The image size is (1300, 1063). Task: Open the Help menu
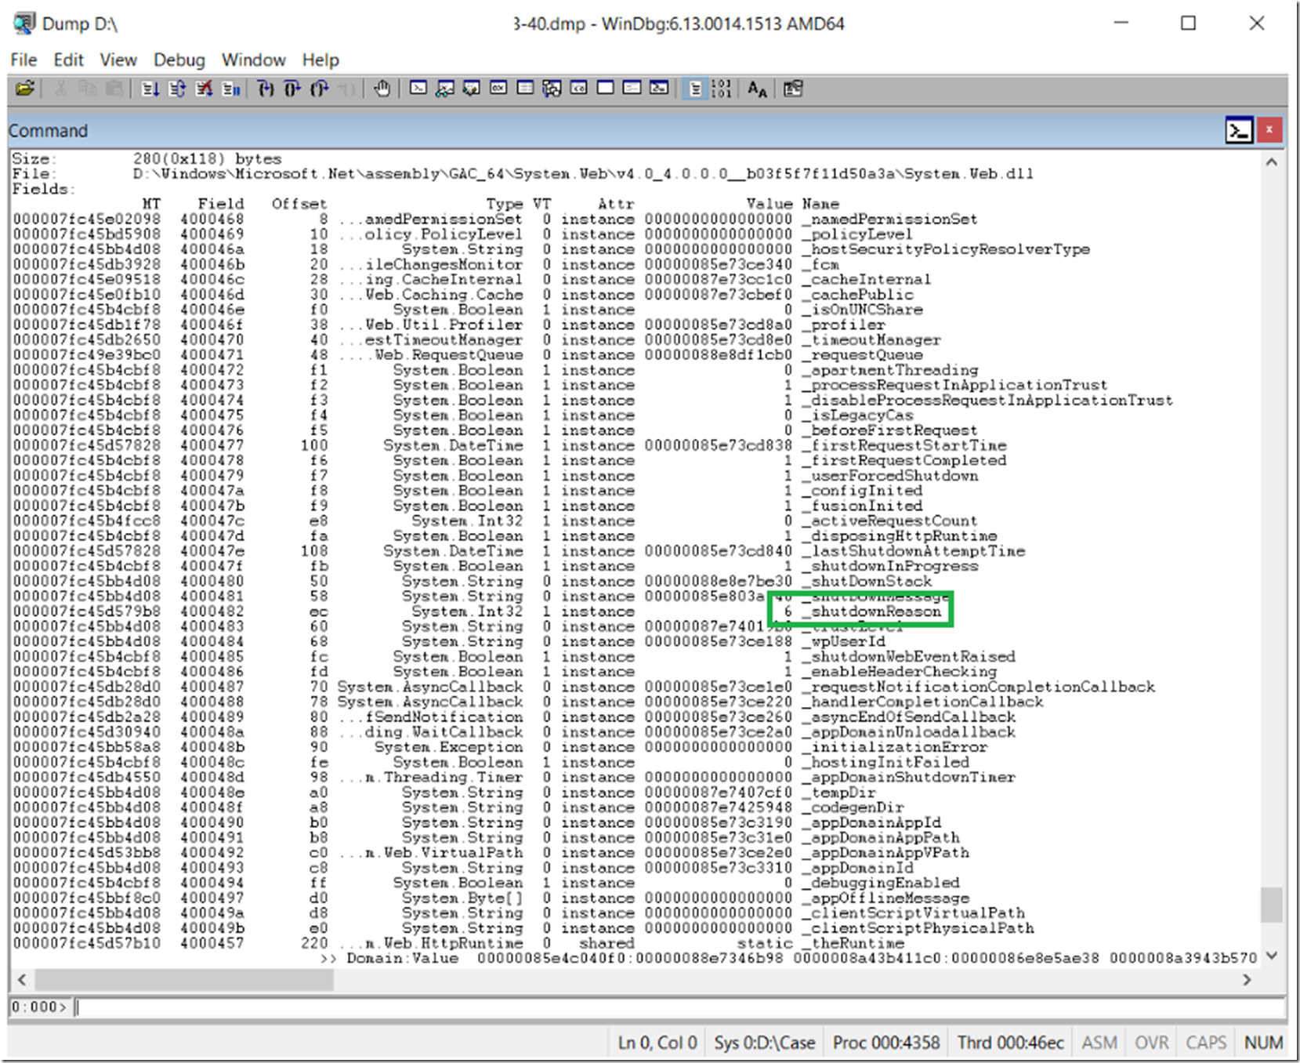(x=320, y=60)
